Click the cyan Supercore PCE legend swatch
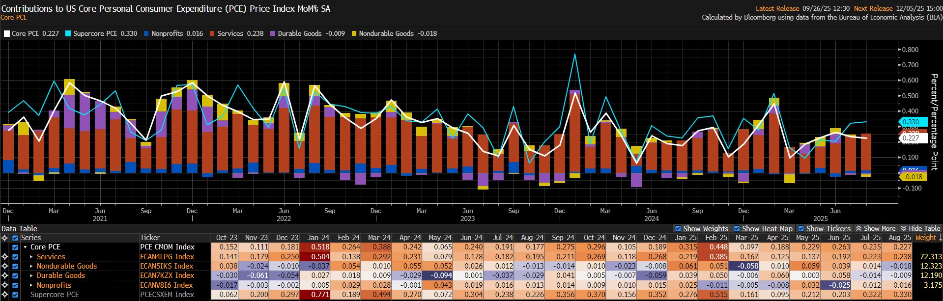Viewport: 943px width, 301px height. pos(68,34)
